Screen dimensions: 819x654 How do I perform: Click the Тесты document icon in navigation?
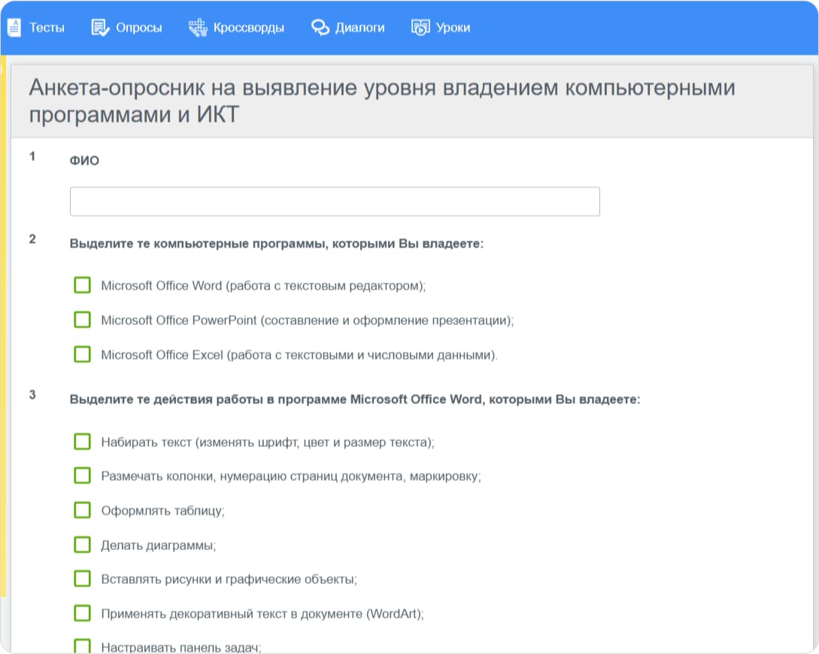pyautogui.click(x=14, y=26)
